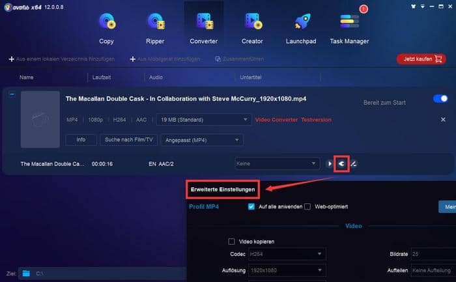
Task: Open the Auflösung 1920x1080 dropdown
Action: (x=287, y=270)
